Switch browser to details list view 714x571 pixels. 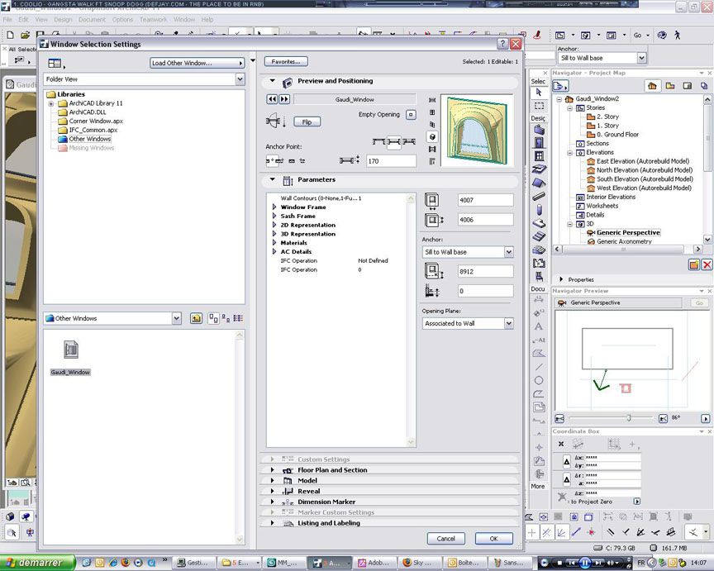tap(238, 318)
